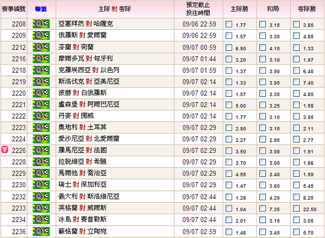
Task: Check home win 3.20 for match 2216
Action: pyautogui.click(x=229, y=59)
